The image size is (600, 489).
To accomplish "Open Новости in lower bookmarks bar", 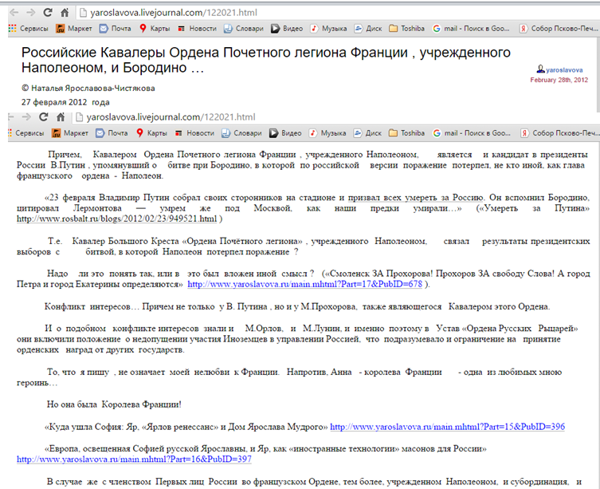I will click(194, 133).
